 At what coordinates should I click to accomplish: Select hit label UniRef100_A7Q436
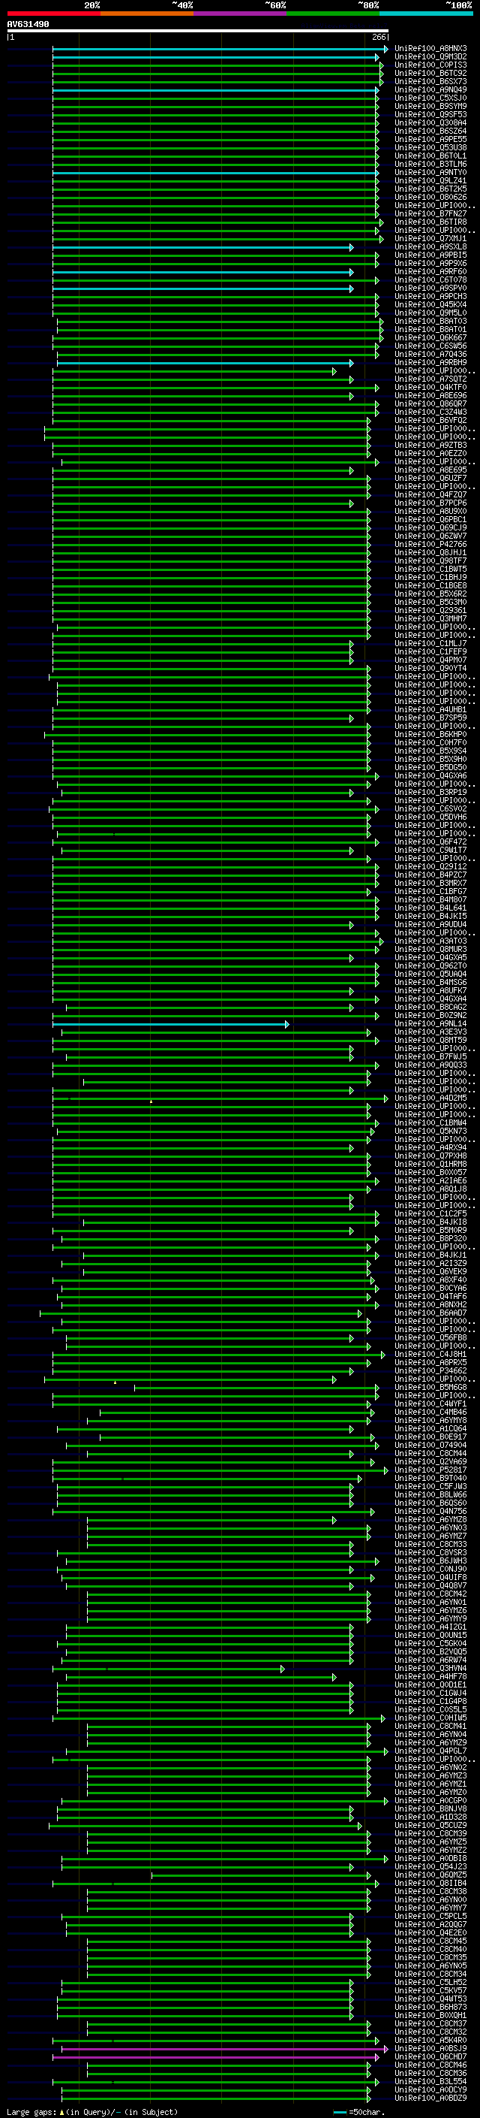(x=430, y=355)
